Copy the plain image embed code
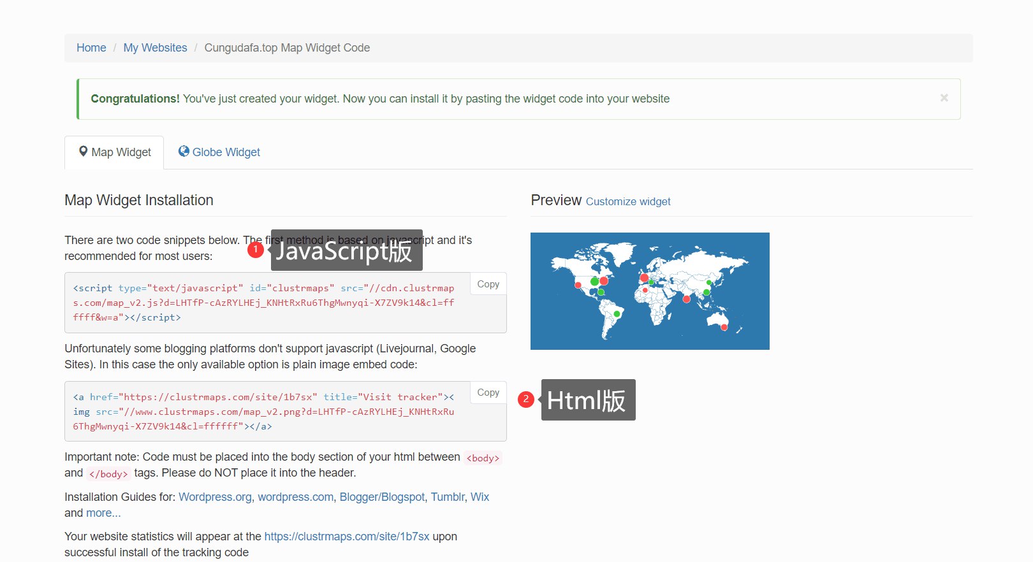Image resolution: width=1033 pixels, height=562 pixels. (x=488, y=393)
